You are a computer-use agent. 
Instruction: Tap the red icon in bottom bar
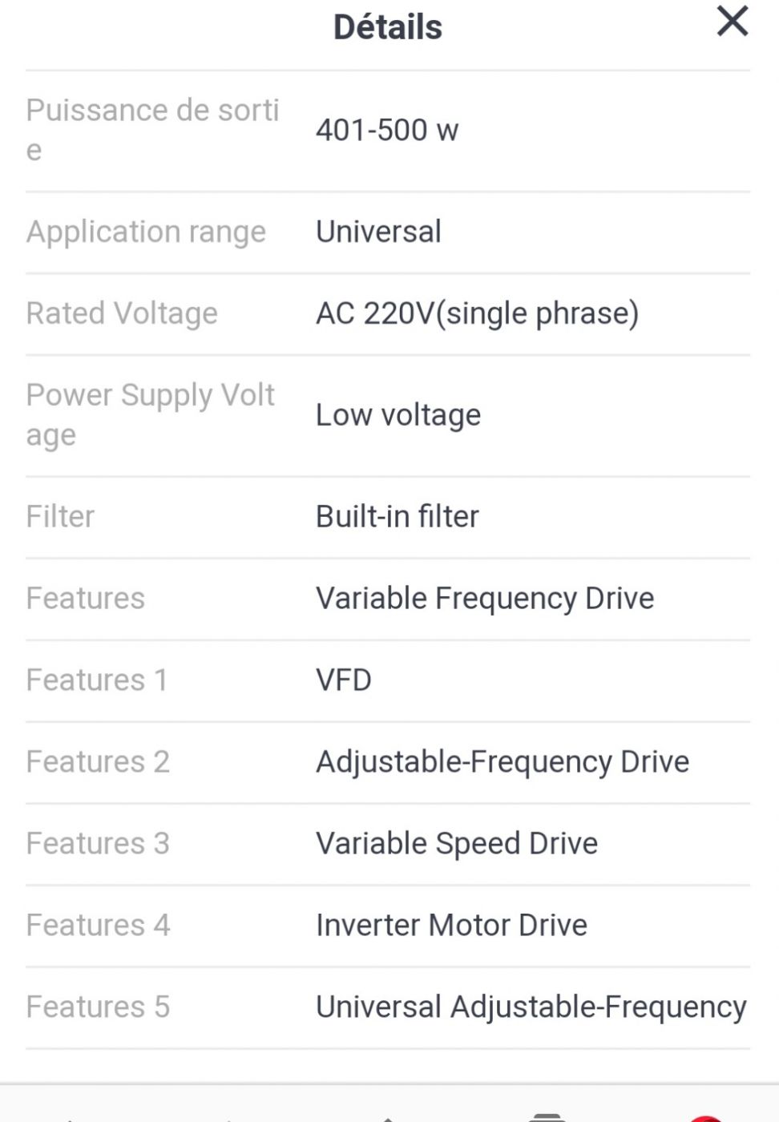(705, 1117)
